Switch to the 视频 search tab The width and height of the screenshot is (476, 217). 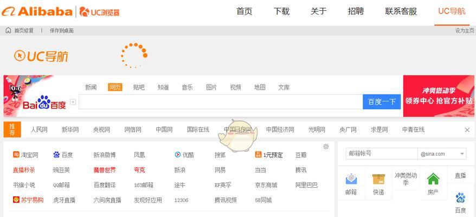[x=235, y=87]
